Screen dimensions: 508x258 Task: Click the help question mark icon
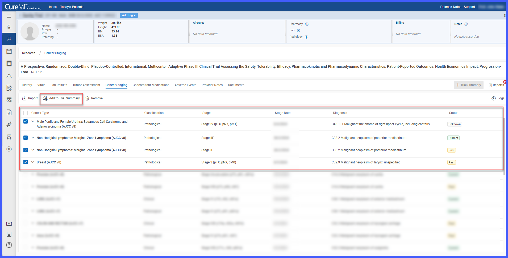[x=9, y=245]
